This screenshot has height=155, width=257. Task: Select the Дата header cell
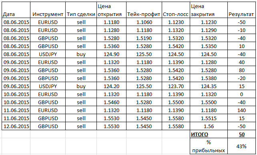click(16, 10)
